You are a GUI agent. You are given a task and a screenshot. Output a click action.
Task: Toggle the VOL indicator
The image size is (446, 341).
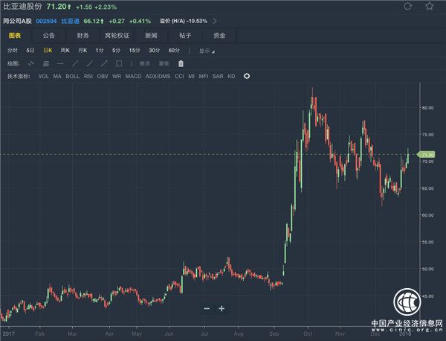44,76
